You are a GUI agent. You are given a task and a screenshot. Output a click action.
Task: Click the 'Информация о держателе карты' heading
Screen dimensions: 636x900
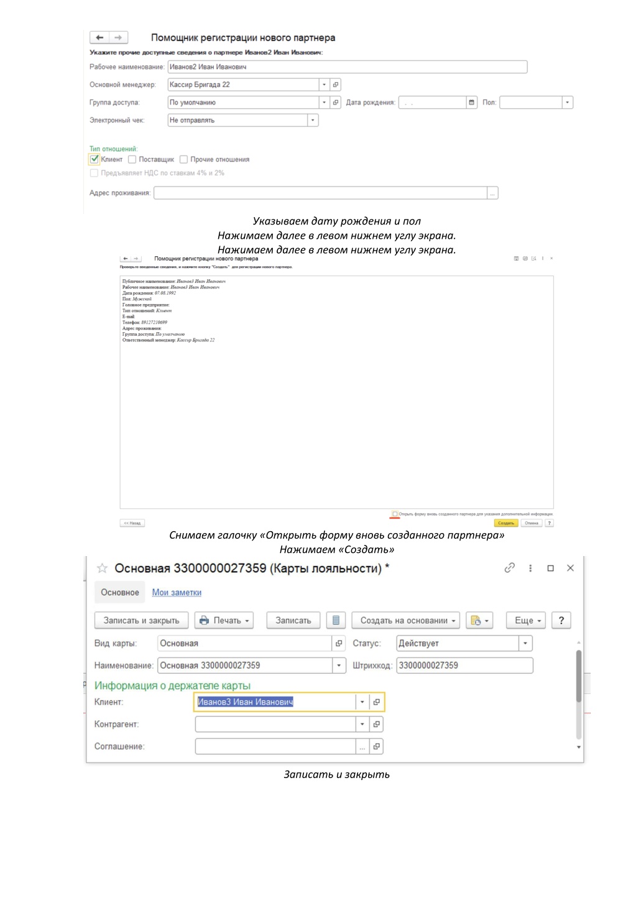point(172,685)
